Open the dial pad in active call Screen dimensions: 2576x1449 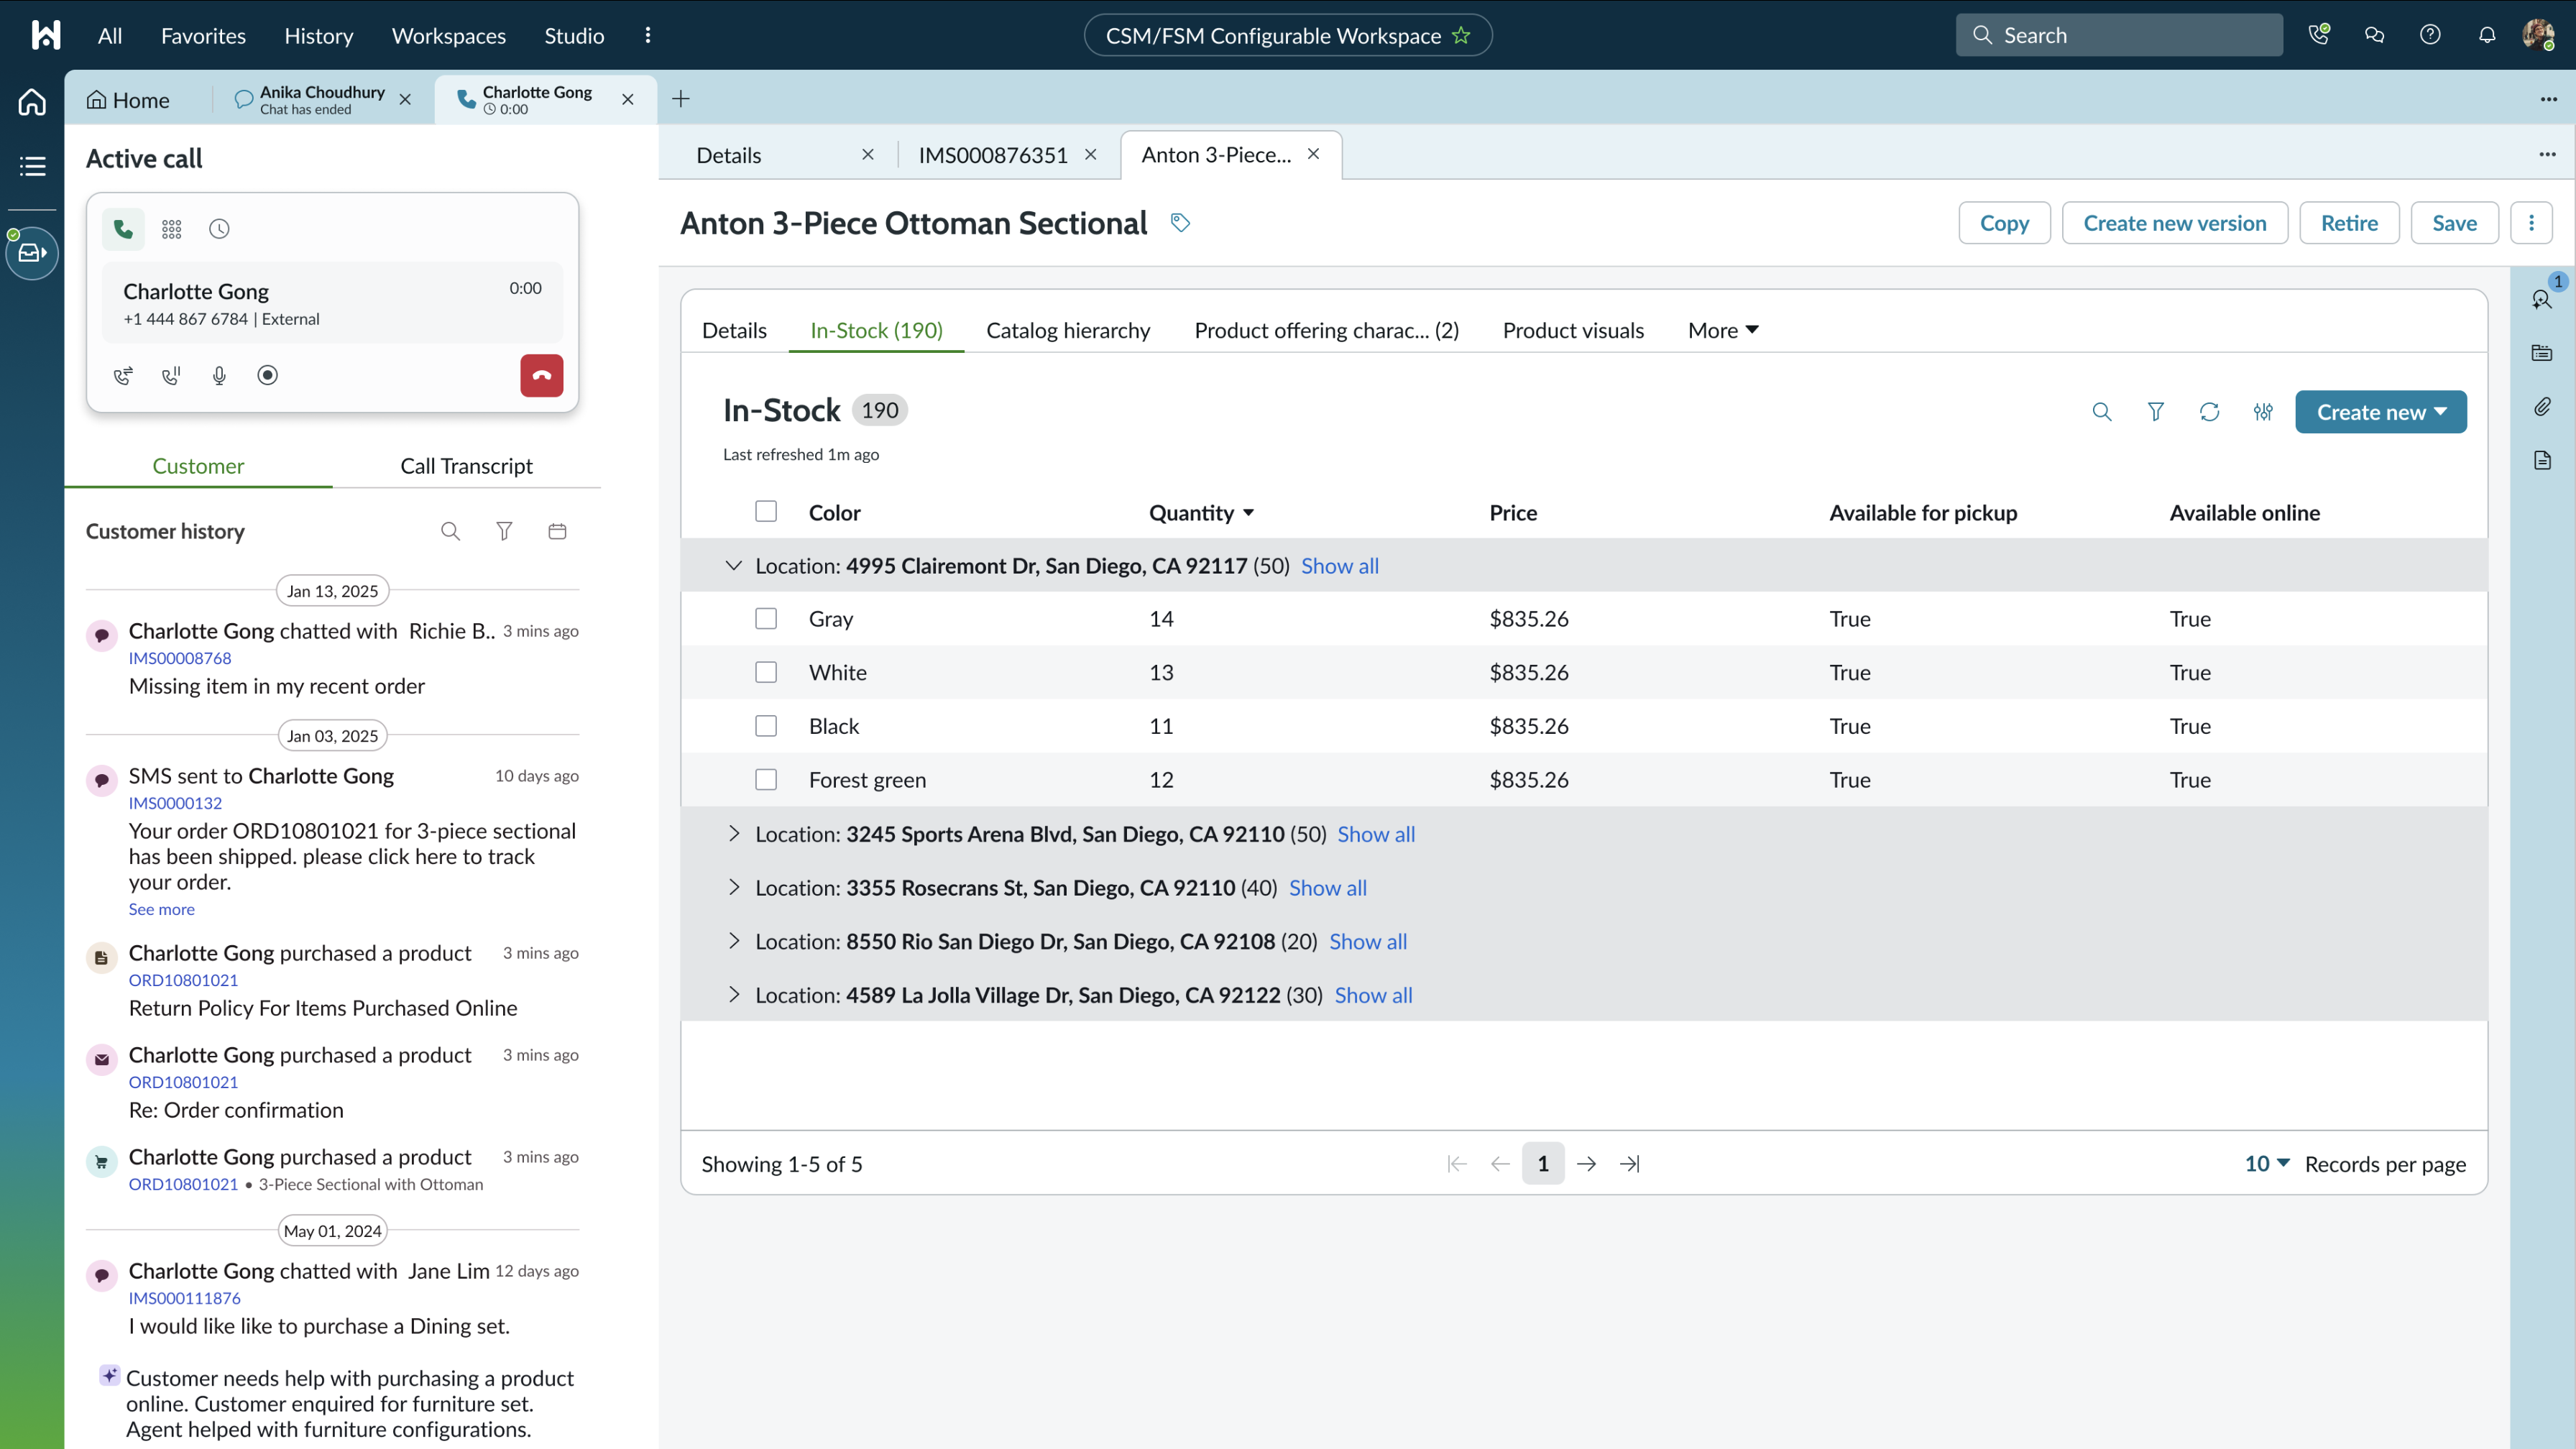[171, 229]
